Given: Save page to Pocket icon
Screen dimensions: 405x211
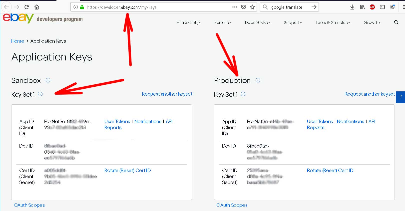Looking at the screenshot, I should pos(244,7).
